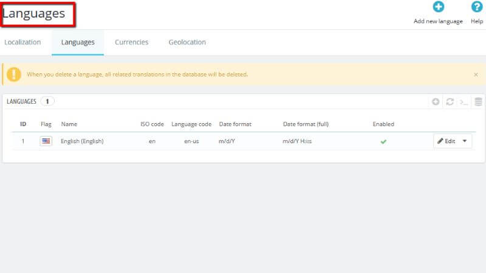Click the Date format (full) column header

click(306, 124)
